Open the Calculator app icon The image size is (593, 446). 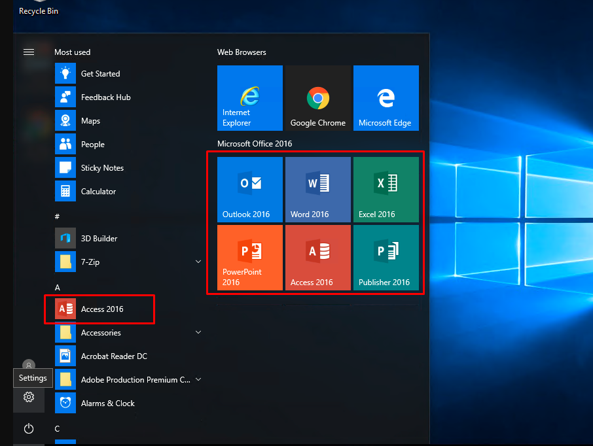[65, 191]
